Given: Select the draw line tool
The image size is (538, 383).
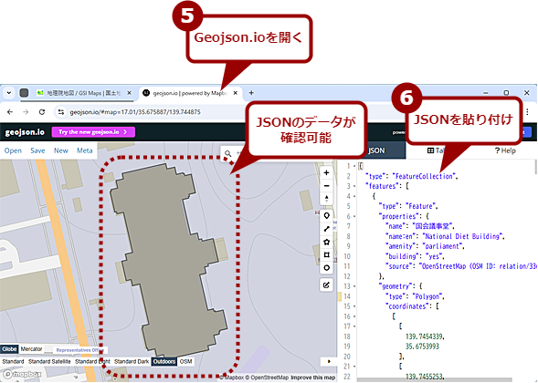Looking at the screenshot, I should click(x=326, y=229).
